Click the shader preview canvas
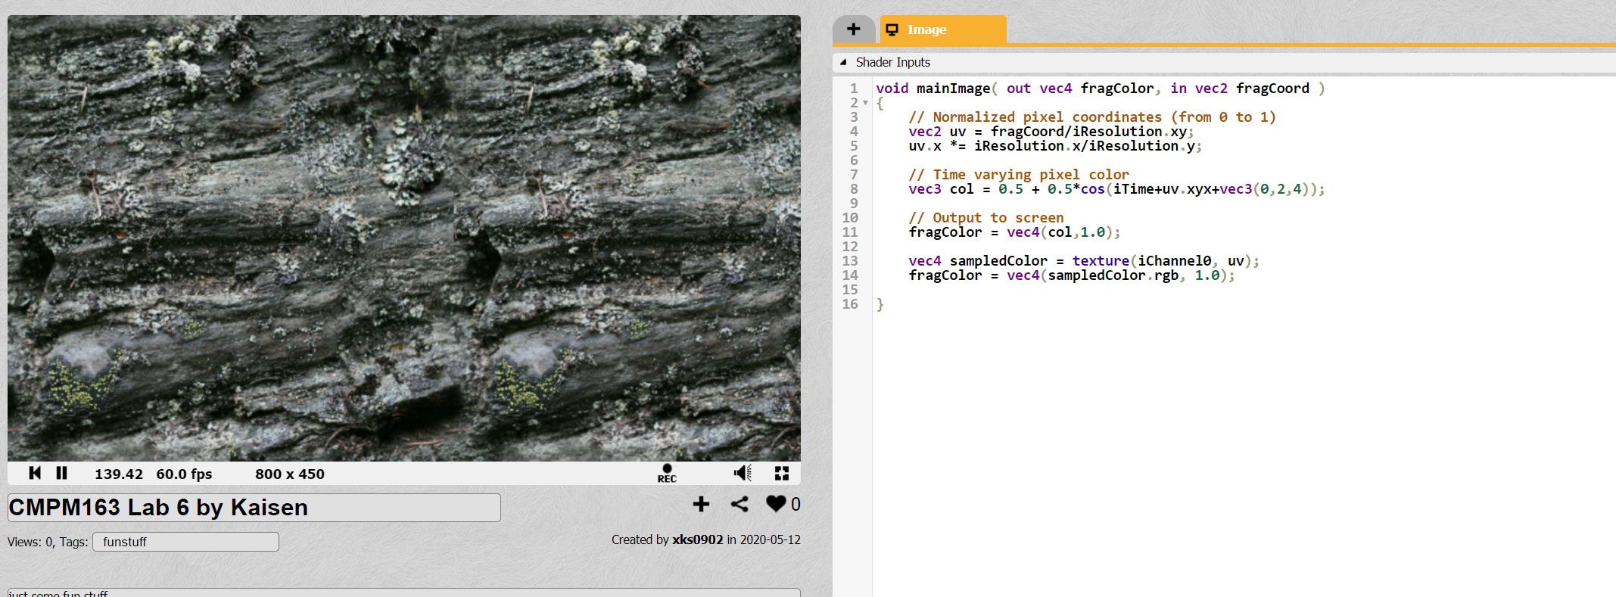 (404, 238)
